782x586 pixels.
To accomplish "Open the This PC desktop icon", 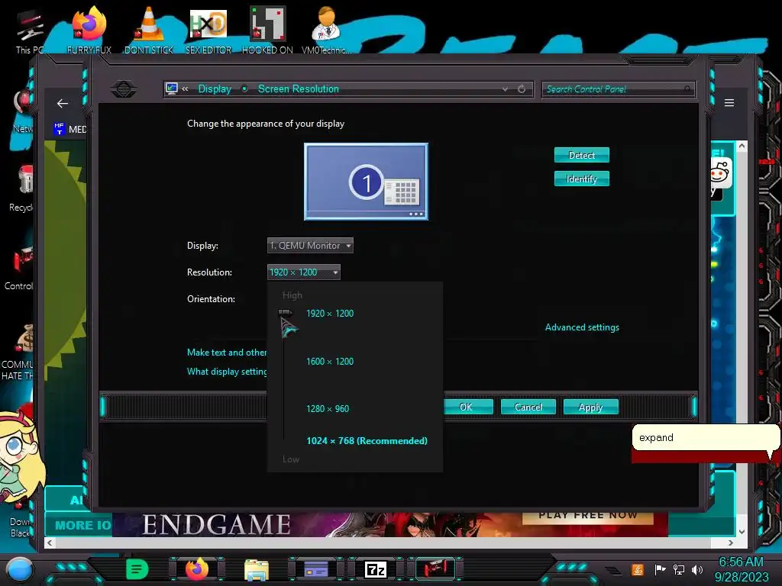I will (x=30, y=31).
